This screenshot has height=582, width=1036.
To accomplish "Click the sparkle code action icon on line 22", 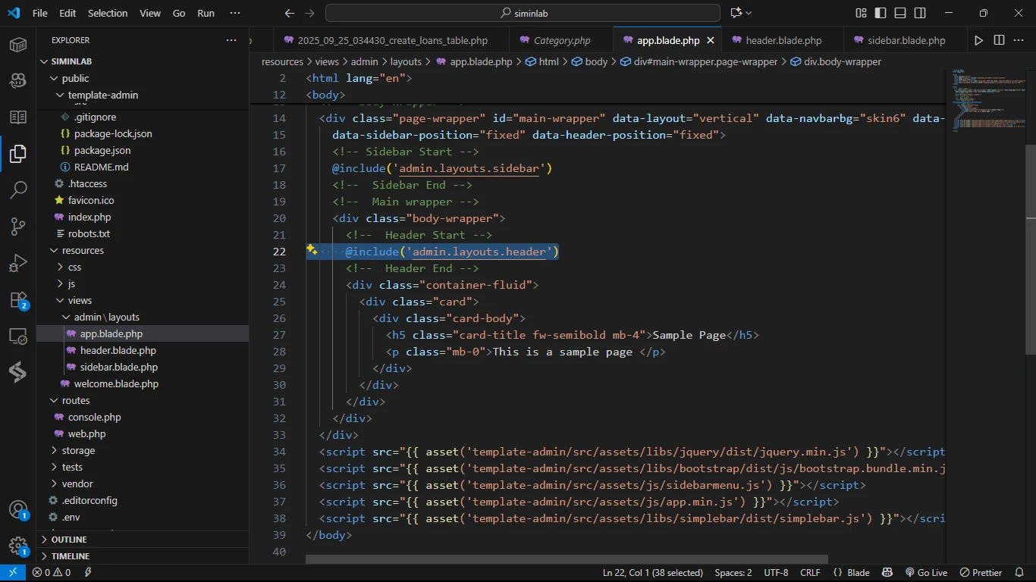I will pos(312,250).
